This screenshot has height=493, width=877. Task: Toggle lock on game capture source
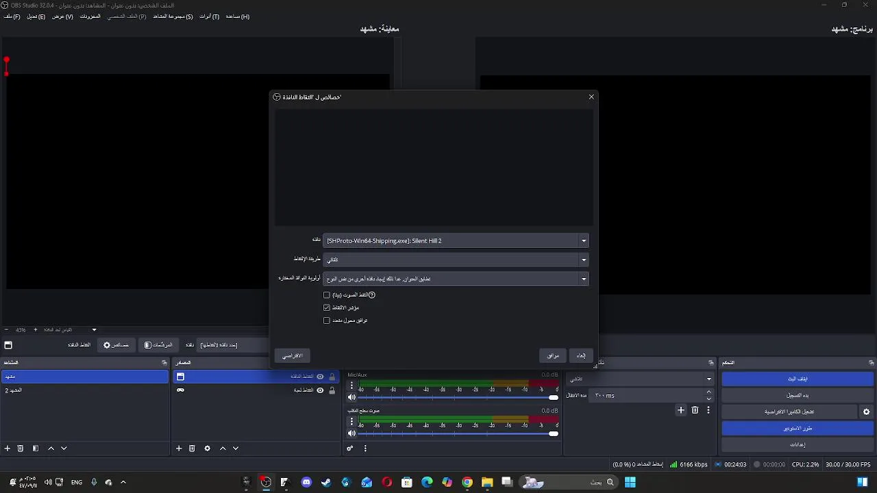pyautogui.click(x=332, y=390)
